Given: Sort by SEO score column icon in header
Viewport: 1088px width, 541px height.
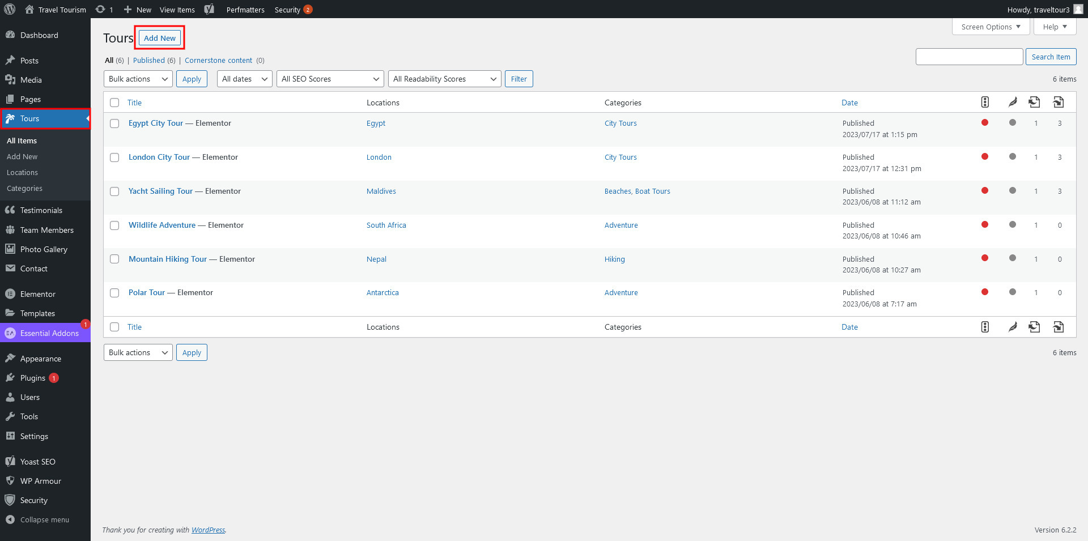Looking at the screenshot, I should 985,102.
